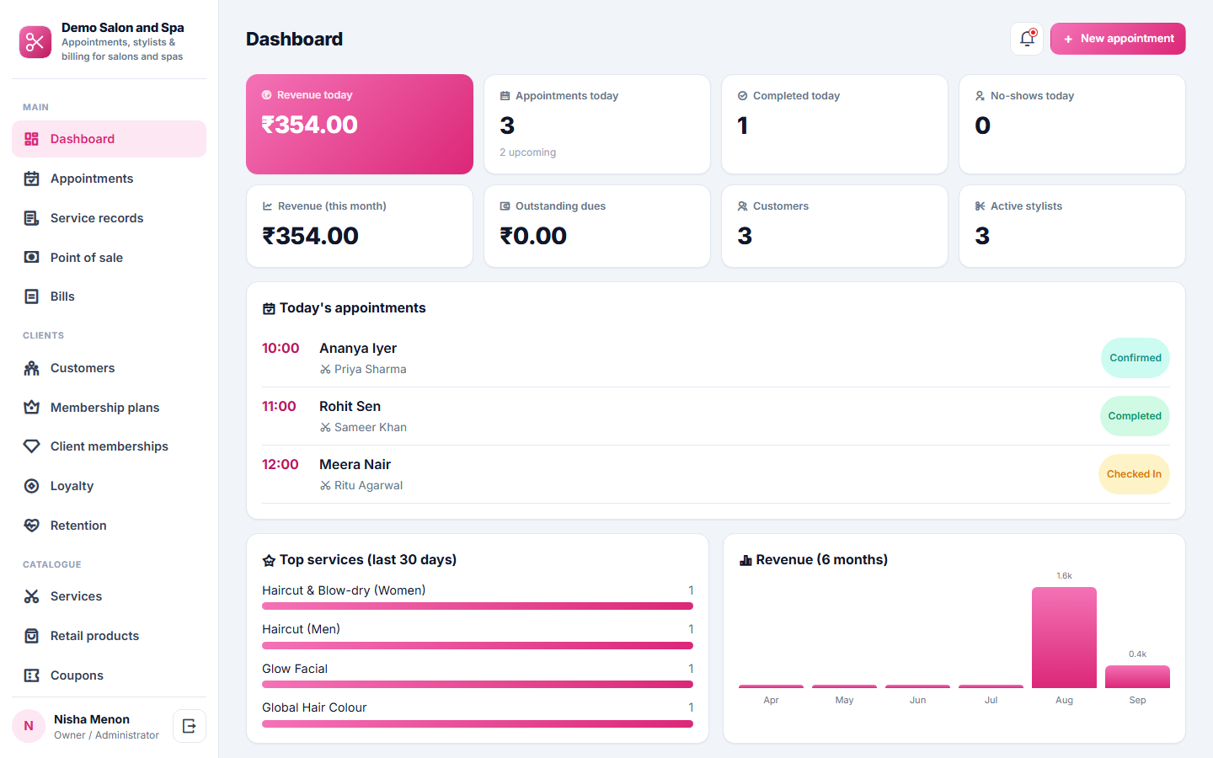Click the Active stylists card
1213x758 pixels.
1072,227
